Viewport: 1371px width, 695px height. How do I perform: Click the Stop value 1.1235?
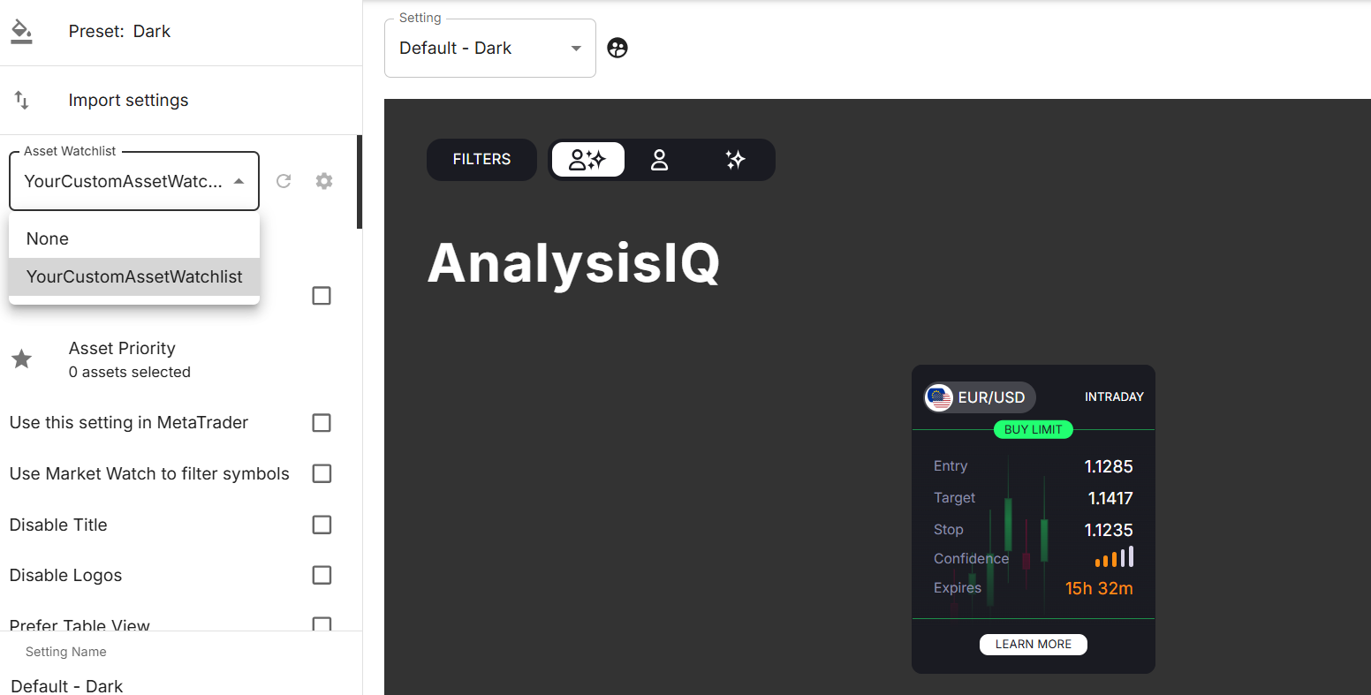[1109, 531]
